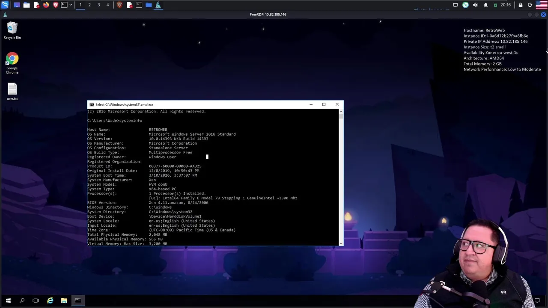Viewport: 548px width, 308px height.
Task: Close the cmd.exe window
Action: pos(337,104)
